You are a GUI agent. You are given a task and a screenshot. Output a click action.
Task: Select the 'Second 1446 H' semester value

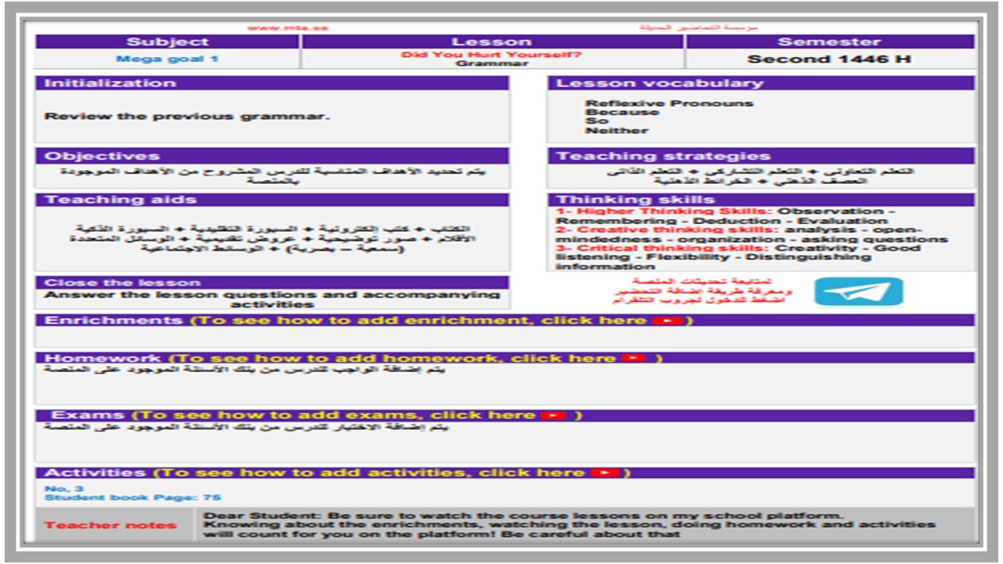[x=829, y=59]
